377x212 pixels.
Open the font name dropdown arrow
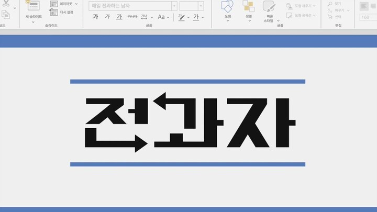pyautogui.click(x=173, y=6)
